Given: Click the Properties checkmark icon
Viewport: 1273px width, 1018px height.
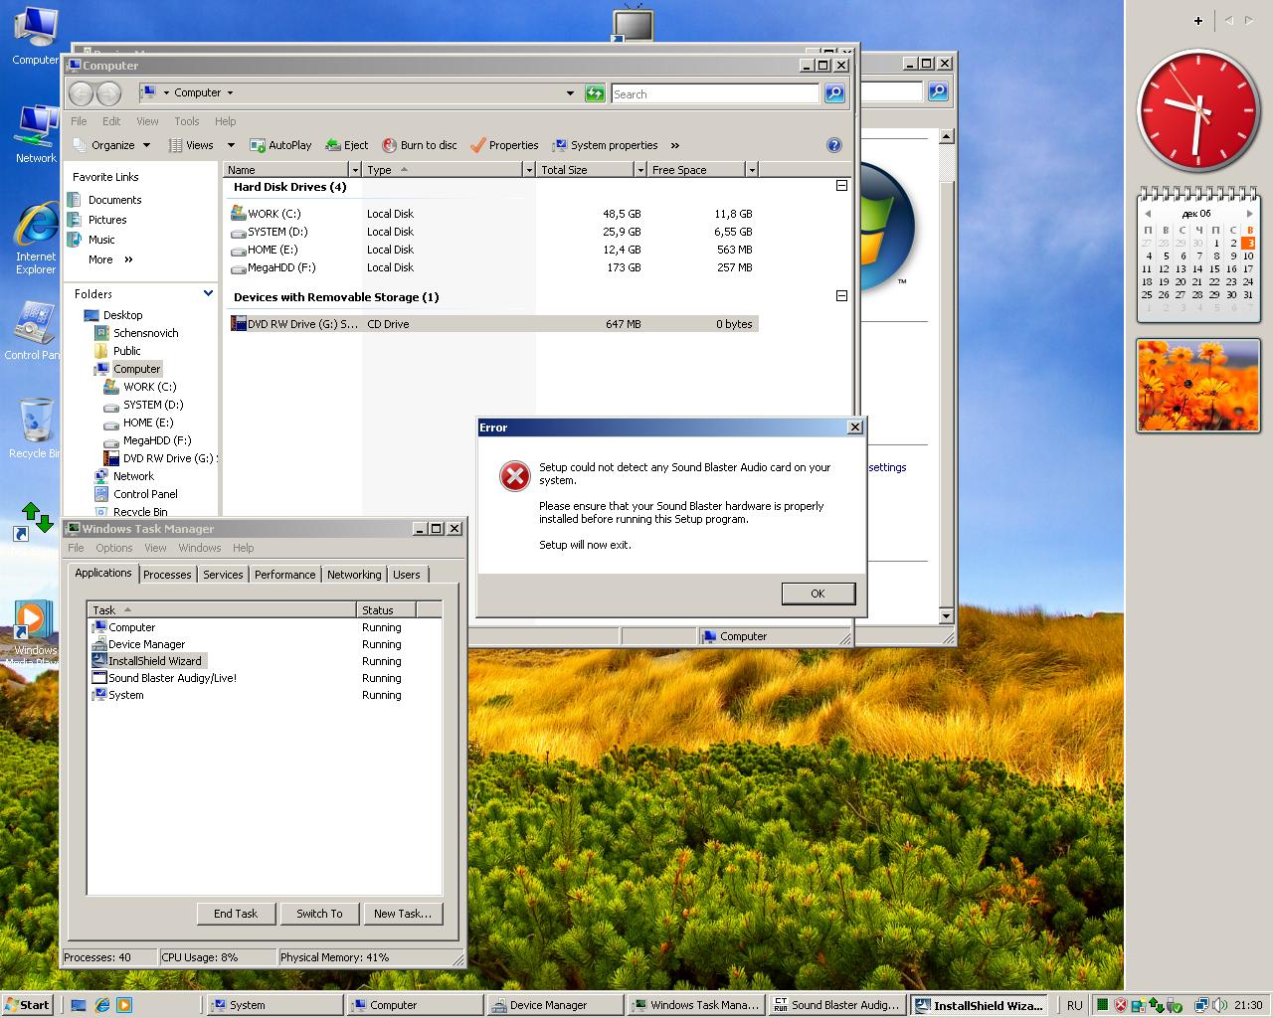Looking at the screenshot, I should click(478, 145).
